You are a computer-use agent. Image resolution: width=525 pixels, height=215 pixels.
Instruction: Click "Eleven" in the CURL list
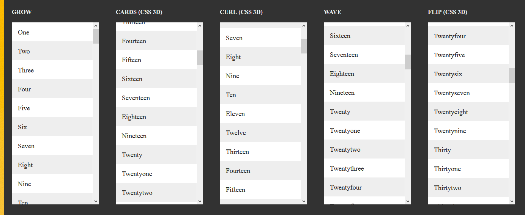(260, 114)
